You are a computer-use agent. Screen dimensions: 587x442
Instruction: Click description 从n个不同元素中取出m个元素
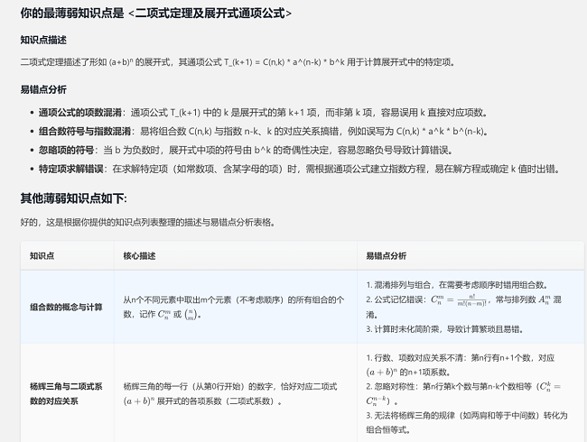[x=234, y=307]
